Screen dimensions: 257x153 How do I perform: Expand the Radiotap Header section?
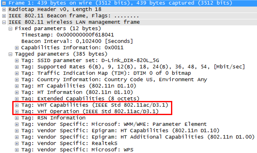pos(4,9)
